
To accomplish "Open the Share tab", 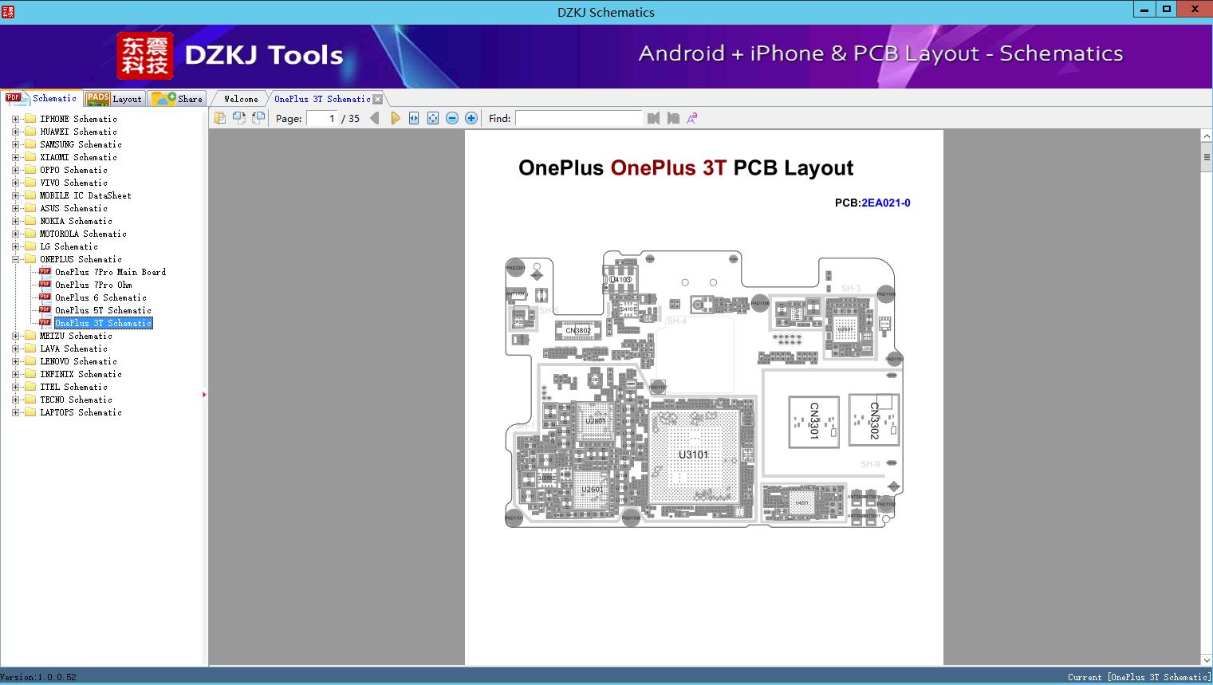I will point(177,98).
